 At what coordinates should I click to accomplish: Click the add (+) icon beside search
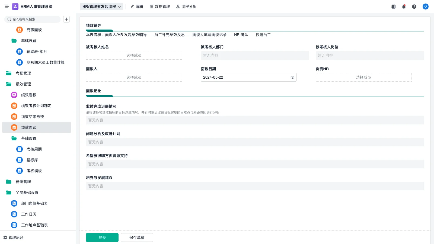[x=66, y=19]
